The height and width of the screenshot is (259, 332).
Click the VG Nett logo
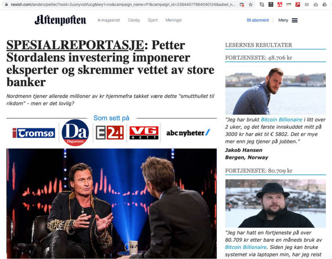pyautogui.click(x=144, y=133)
